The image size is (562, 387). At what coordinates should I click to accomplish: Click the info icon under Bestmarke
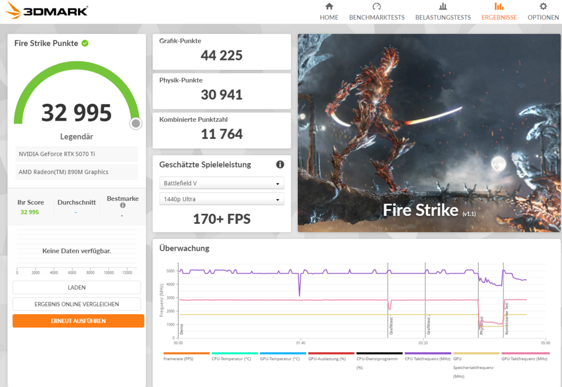pos(123,205)
